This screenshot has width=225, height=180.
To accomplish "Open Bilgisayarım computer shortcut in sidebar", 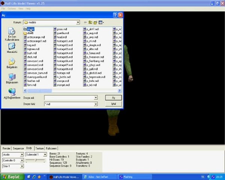I will [12, 78].
